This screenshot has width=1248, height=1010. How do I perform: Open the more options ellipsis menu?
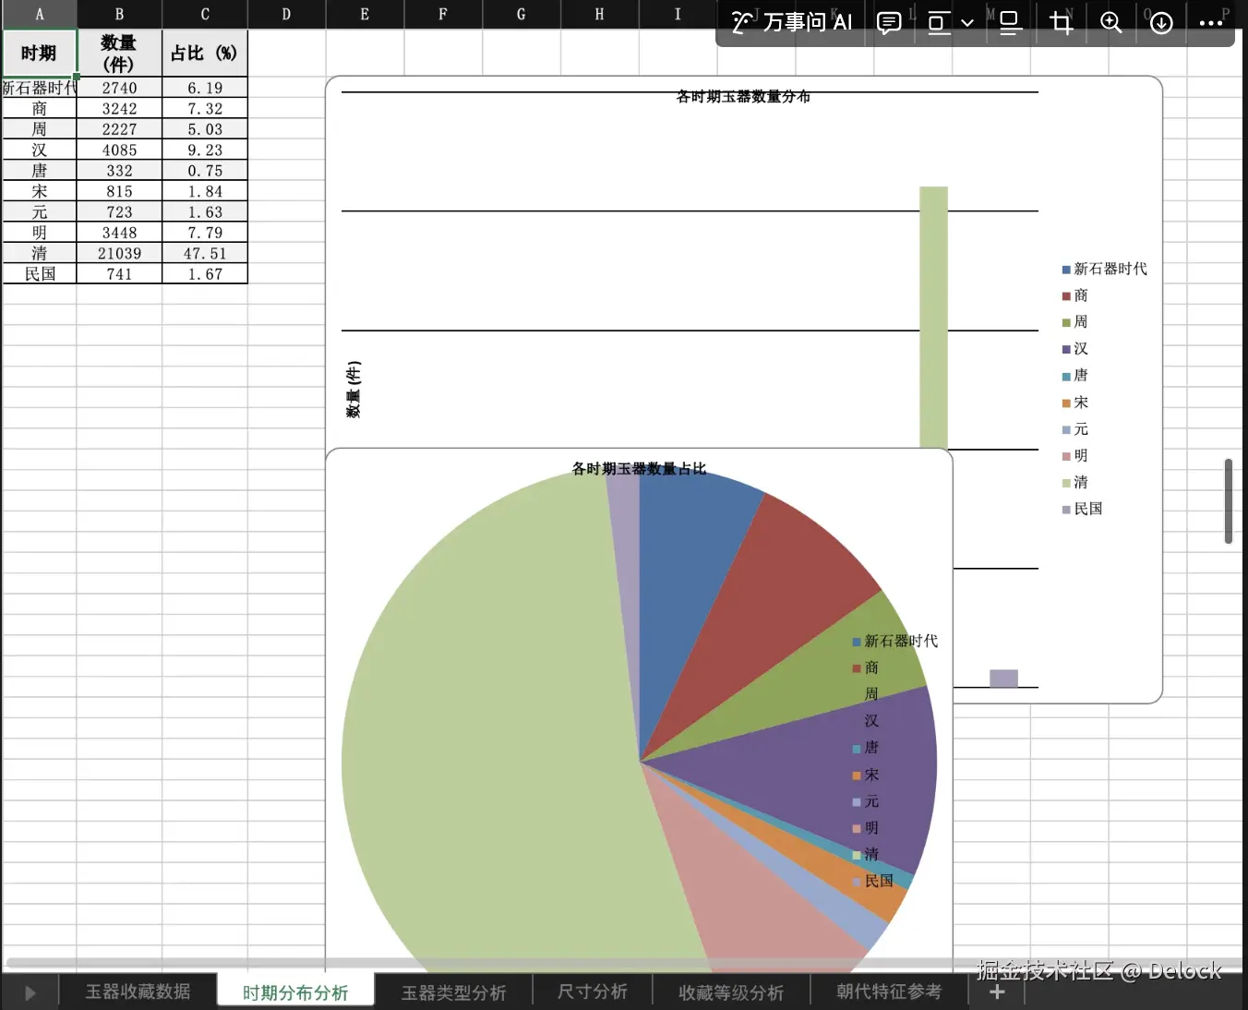[1211, 23]
